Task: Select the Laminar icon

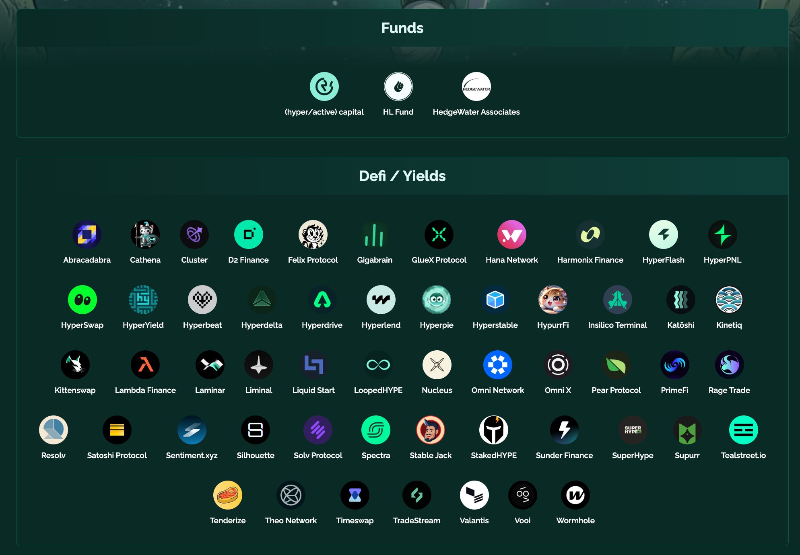Action: point(210,365)
